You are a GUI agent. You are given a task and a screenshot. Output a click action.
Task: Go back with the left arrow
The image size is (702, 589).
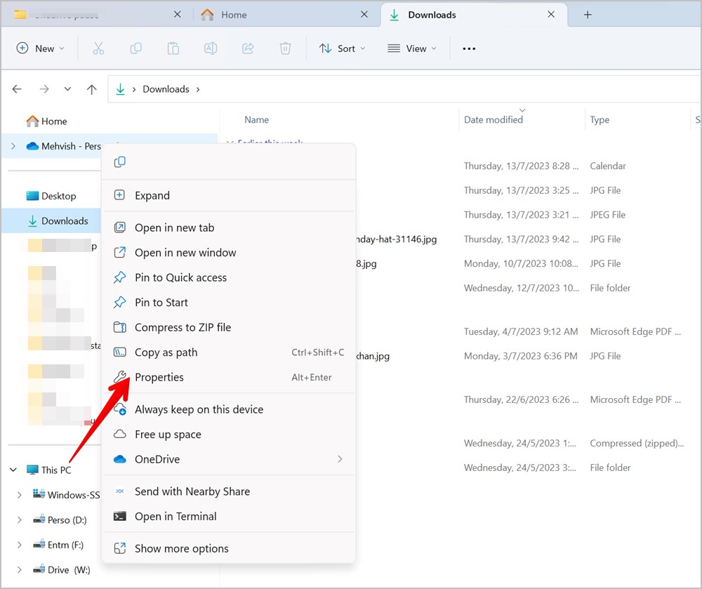tap(17, 89)
